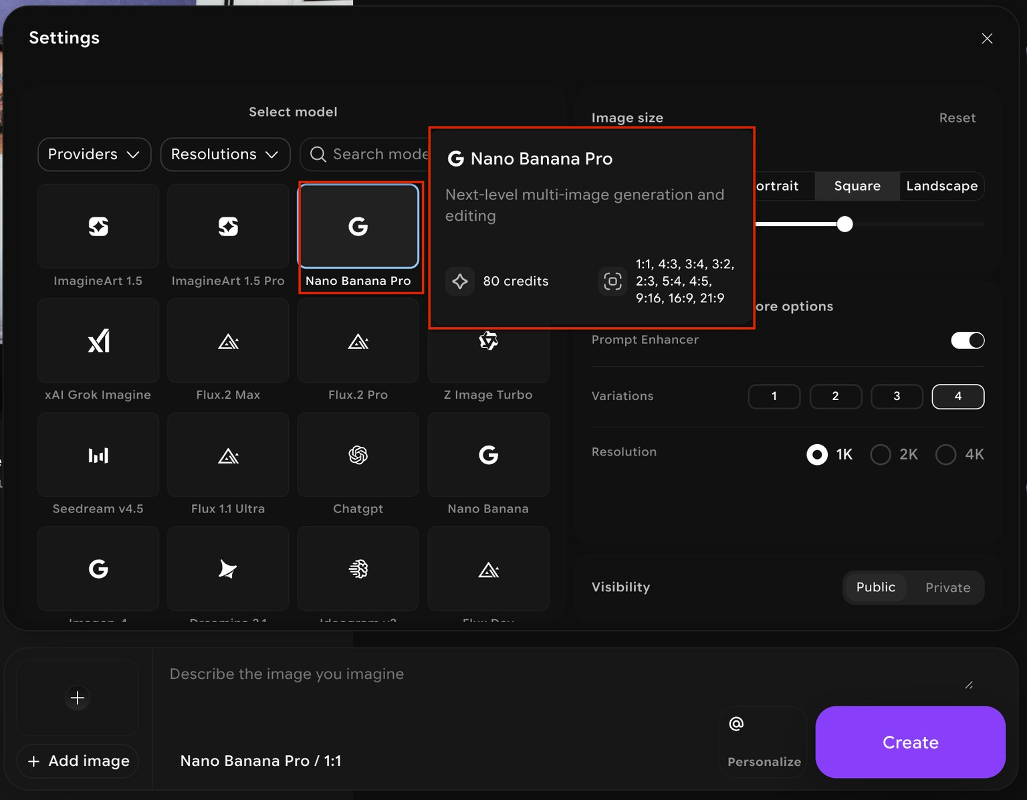
Task: Click the image size slider handle
Action: [x=845, y=224]
